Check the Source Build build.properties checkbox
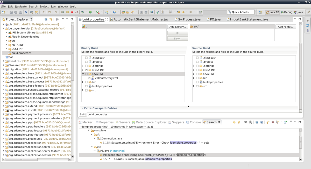 tap(197, 82)
